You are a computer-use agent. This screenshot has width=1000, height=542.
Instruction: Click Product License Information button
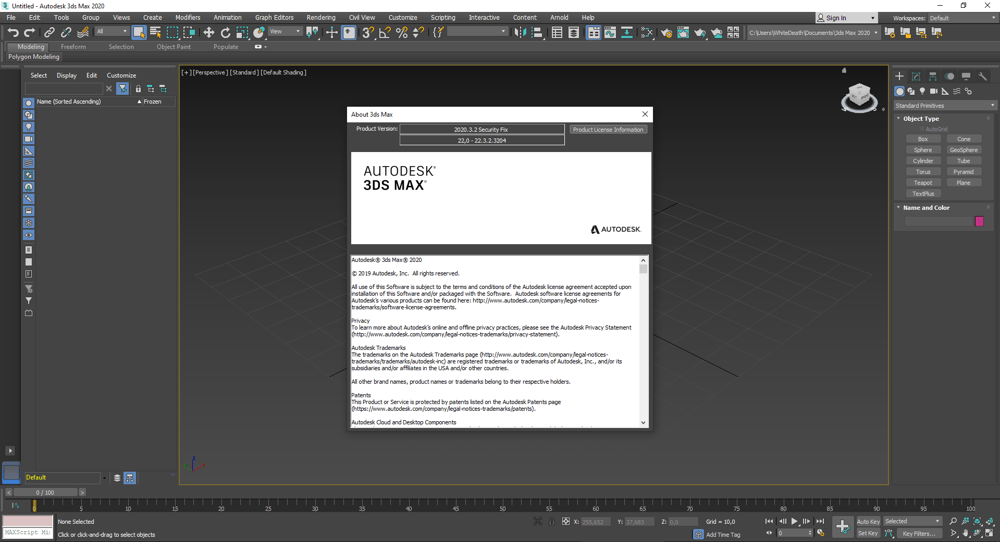tap(608, 130)
